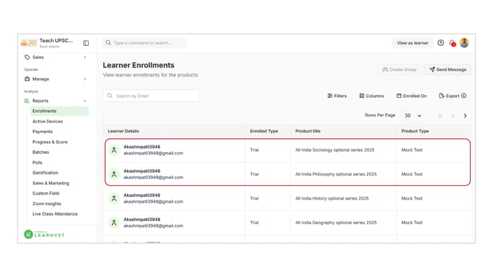This screenshot has width=493, height=277.
Task: Click the Send Message button
Action: pyautogui.click(x=448, y=70)
